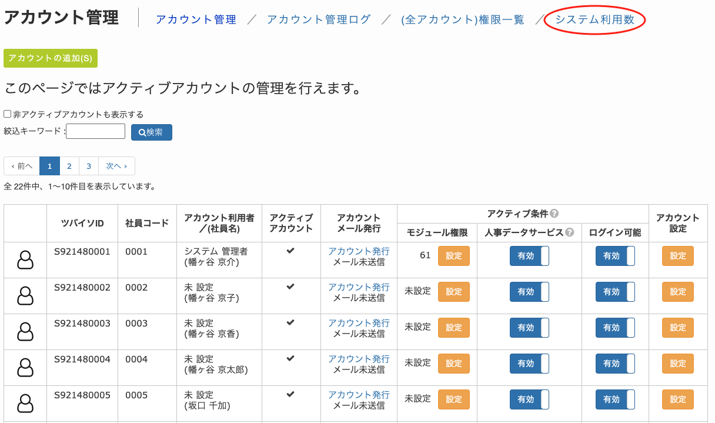
Task: Click モジュール権限 設定 button for employee 0005
Action: (454, 399)
